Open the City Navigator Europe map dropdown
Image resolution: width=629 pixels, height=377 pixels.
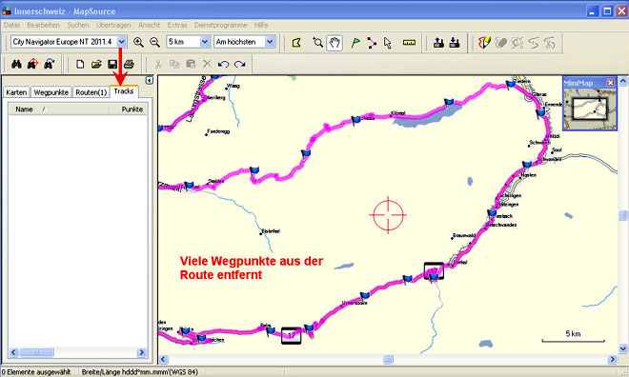click(122, 42)
